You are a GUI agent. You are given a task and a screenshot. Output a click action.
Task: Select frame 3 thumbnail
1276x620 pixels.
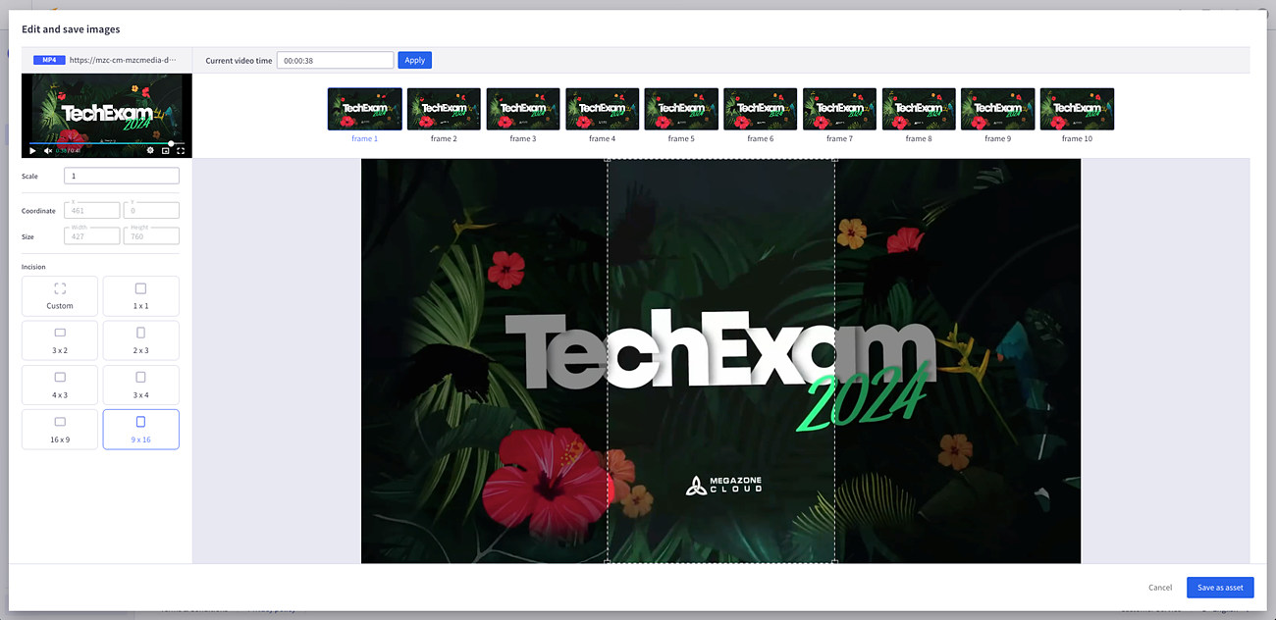click(x=523, y=109)
